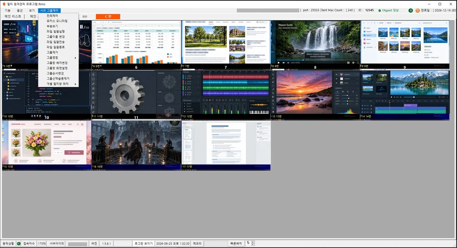Switch to the orange C 반 tab

point(108,17)
